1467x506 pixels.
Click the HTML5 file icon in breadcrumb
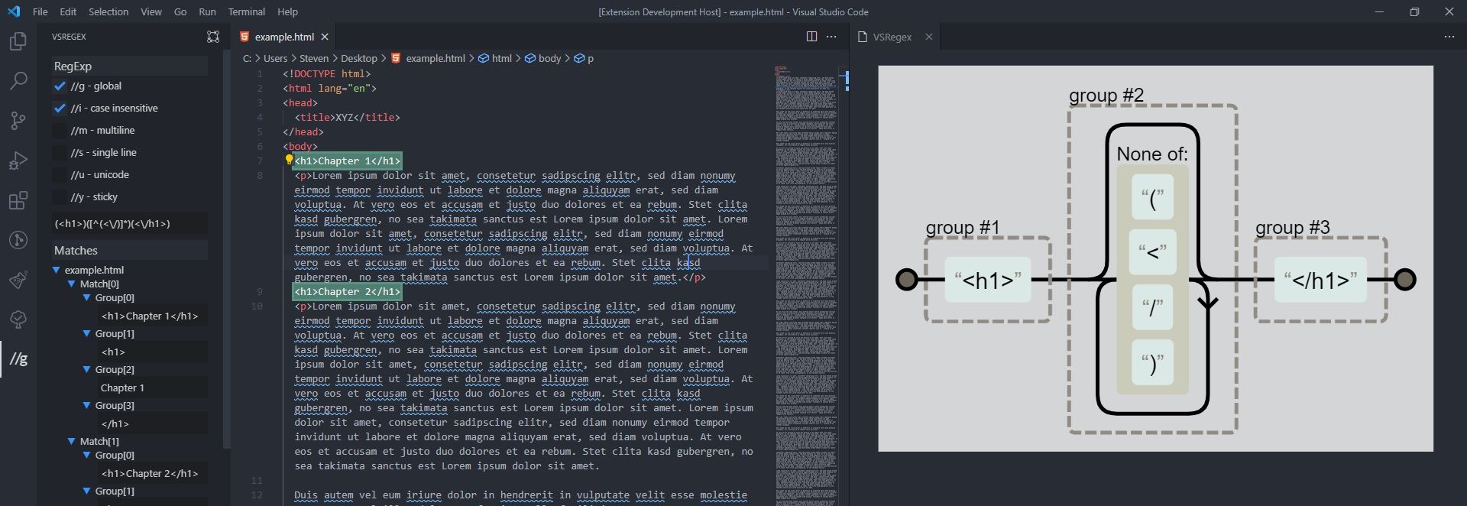[396, 58]
